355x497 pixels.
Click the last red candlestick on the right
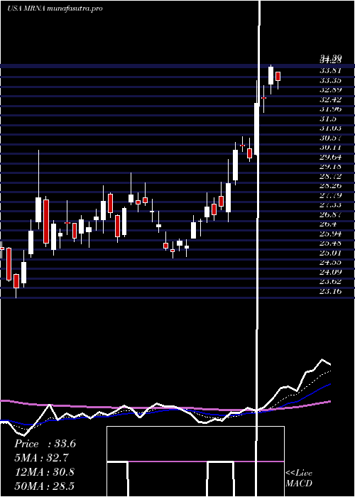point(278,77)
